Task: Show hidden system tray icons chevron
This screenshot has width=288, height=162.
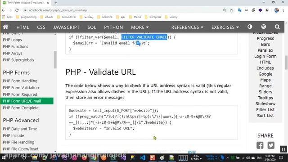Action: [228, 158]
